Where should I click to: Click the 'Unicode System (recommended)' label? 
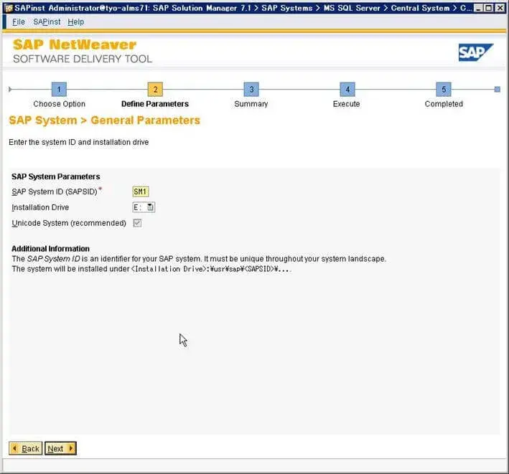69,224
